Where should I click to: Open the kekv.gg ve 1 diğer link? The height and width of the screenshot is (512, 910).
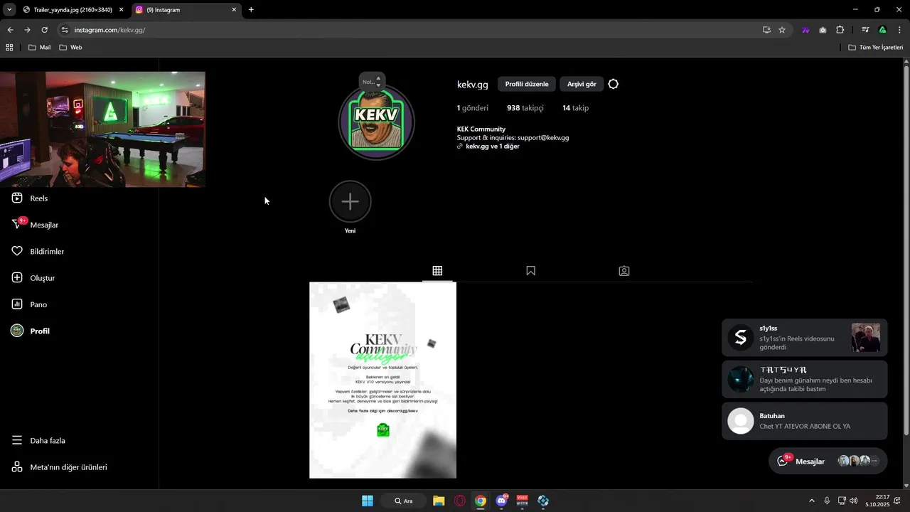point(492,146)
